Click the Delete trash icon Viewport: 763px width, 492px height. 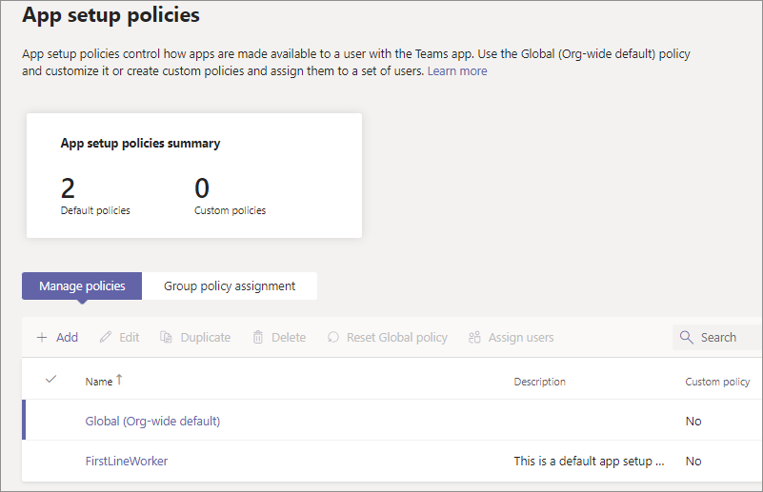click(x=258, y=338)
